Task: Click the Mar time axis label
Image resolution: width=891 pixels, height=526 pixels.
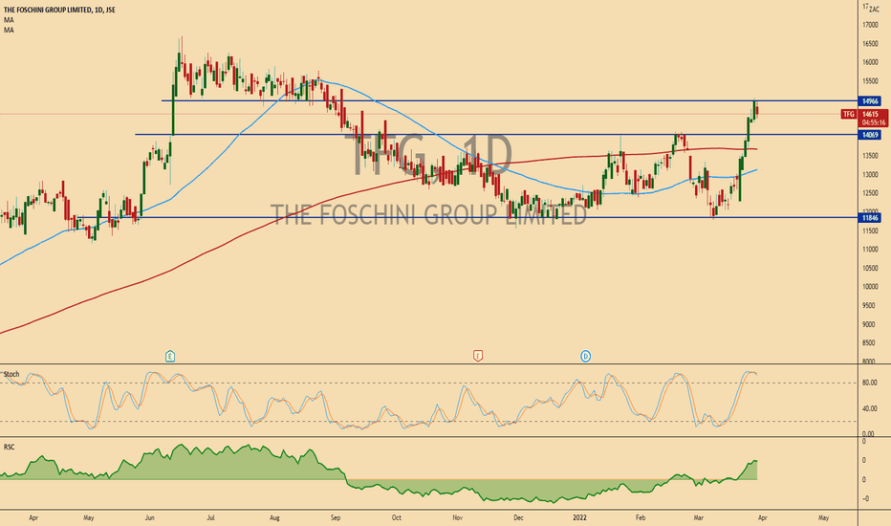Action: coord(699,518)
